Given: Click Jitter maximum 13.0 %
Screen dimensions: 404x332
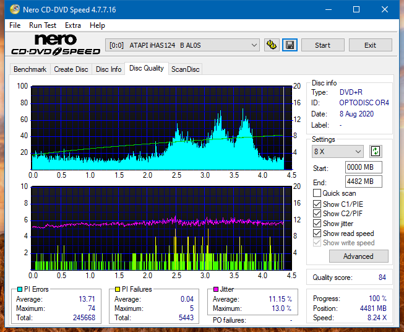Looking at the screenshot, I should pos(282,308).
